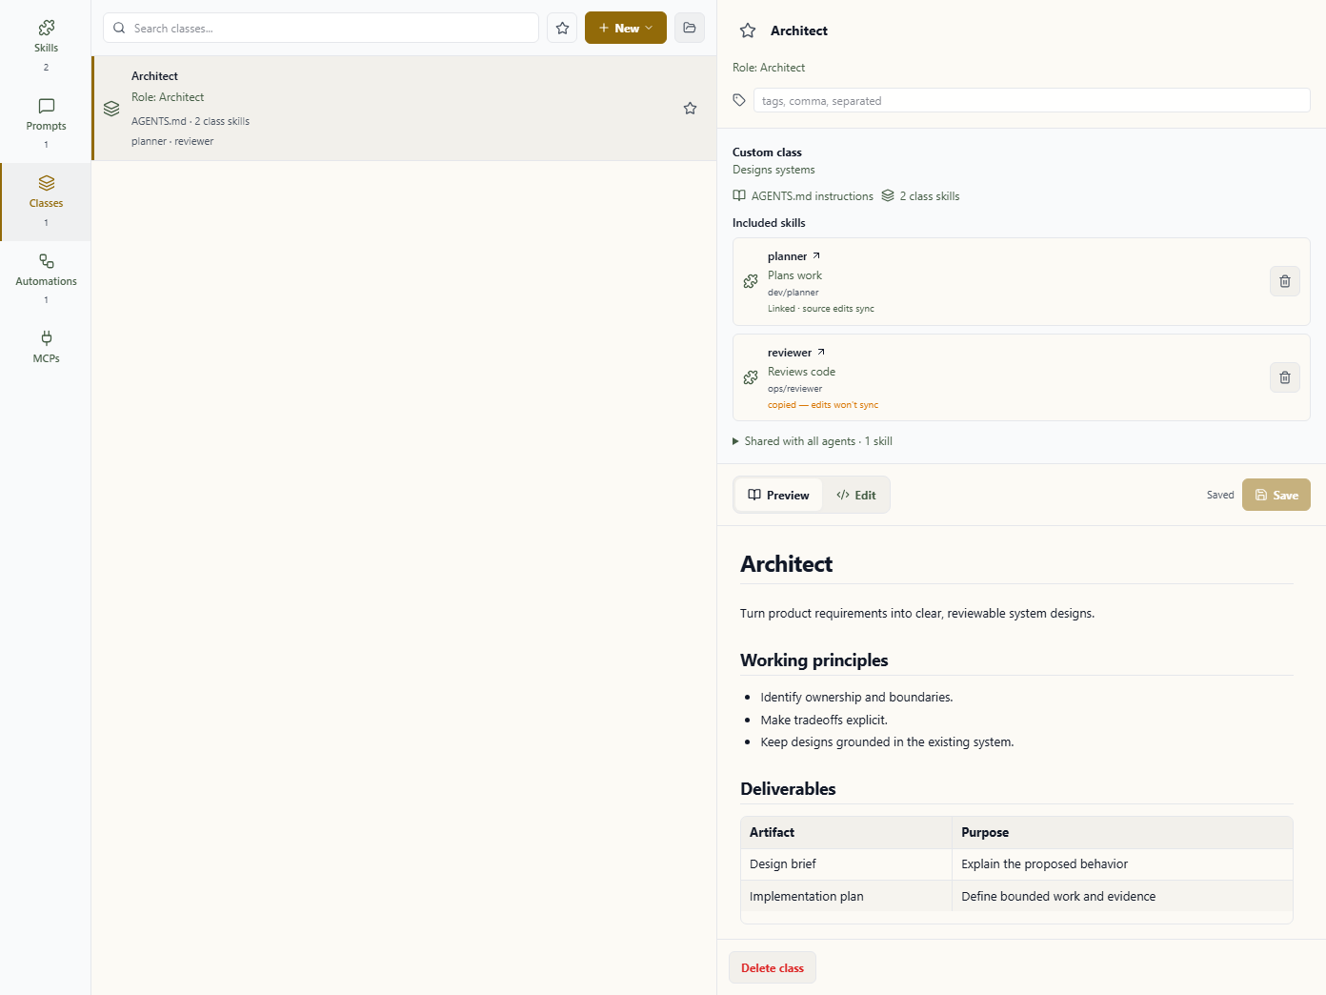Go to the Classes sidebar section
The width and height of the screenshot is (1326, 995).
pyautogui.click(x=46, y=201)
